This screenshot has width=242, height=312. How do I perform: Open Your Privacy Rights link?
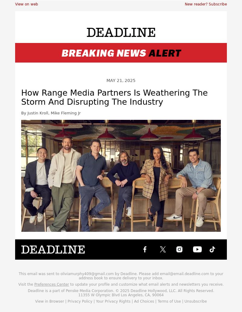pyautogui.click(x=113, y=301)
